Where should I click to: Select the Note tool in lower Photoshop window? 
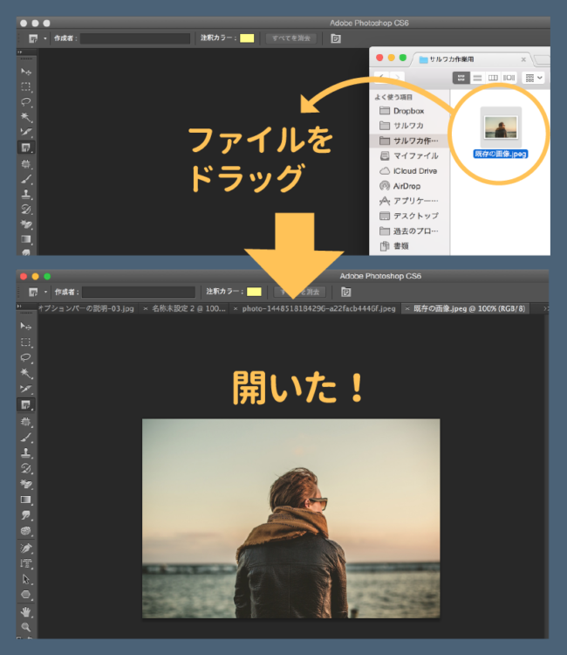click(26, 404)
